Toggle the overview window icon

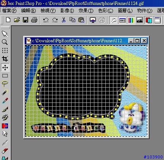pyautogui.click(x=158, y=20)
